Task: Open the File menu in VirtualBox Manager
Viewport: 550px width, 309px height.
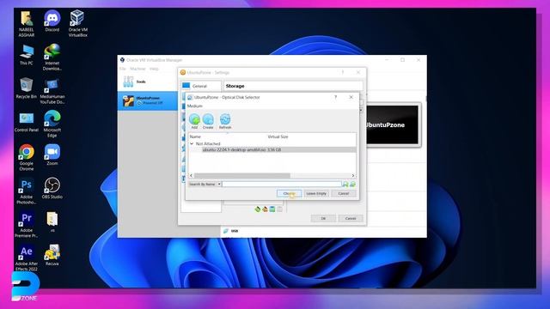Action: pos(122,69)
